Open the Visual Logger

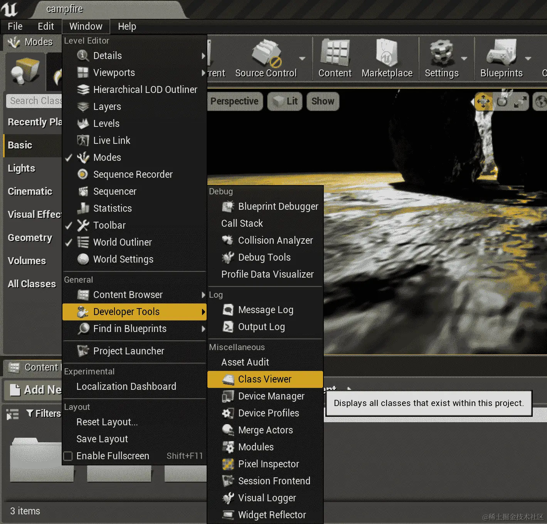(x=265, y=498)
